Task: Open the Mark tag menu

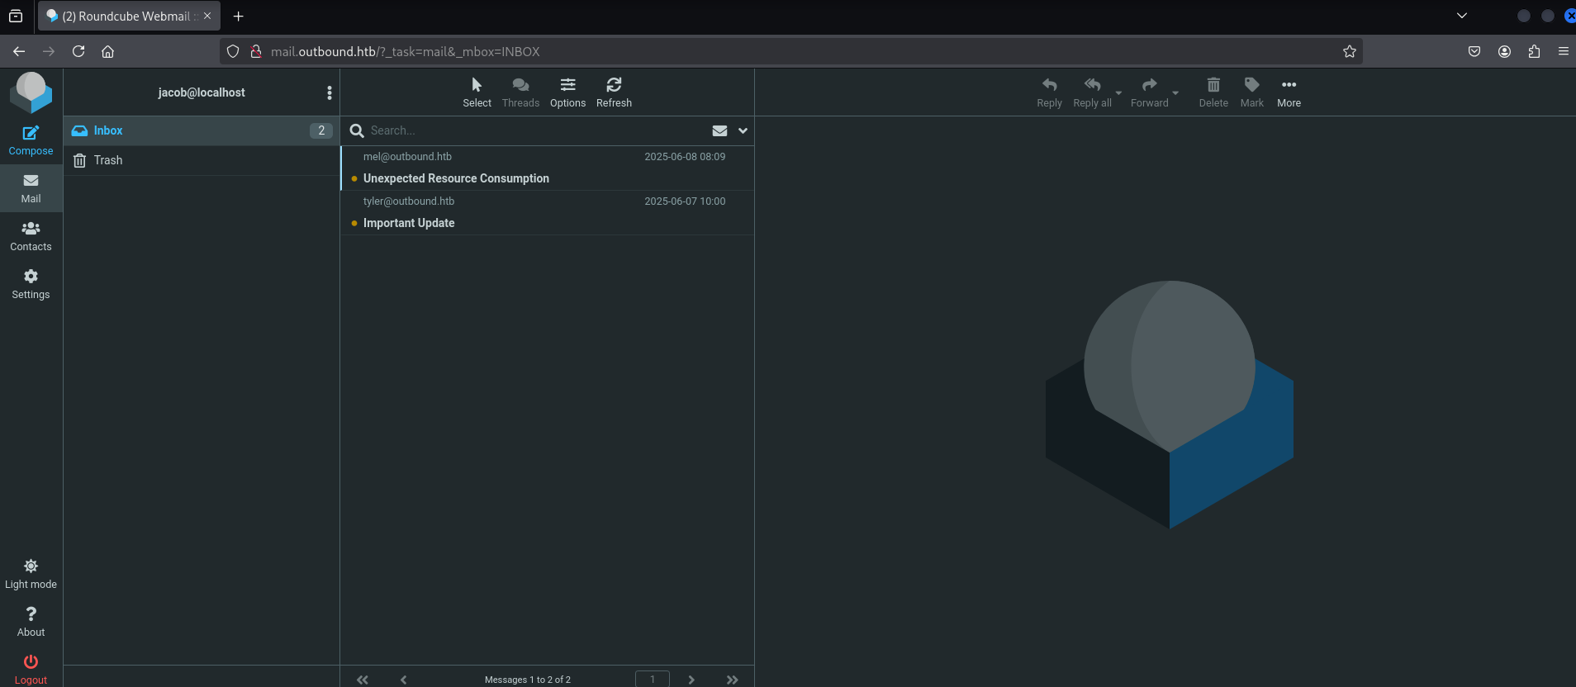Action: 1251,92
